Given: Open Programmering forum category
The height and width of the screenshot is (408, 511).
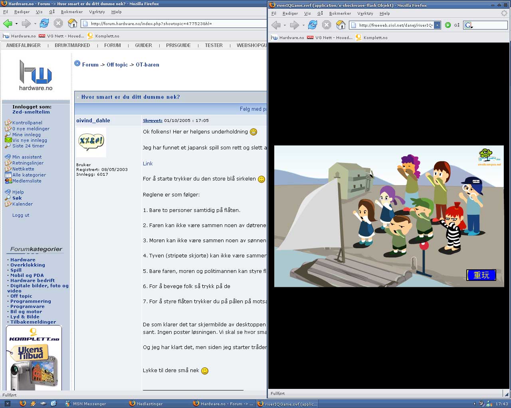Looking at the screenshot, I should 31,301.
